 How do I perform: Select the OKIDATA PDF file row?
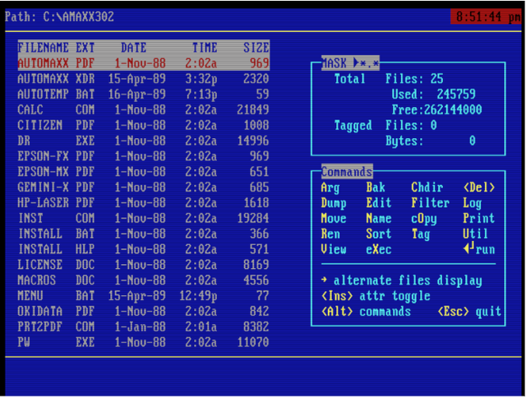point(144,311)
